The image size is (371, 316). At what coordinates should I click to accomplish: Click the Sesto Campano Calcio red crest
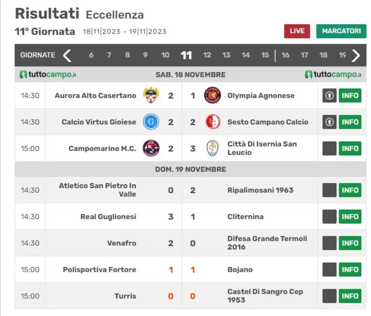(212, 122)
